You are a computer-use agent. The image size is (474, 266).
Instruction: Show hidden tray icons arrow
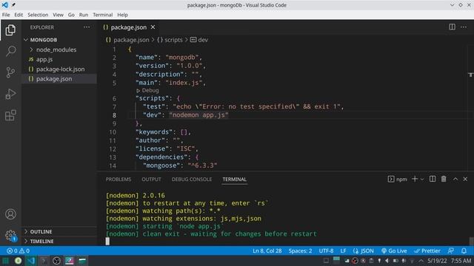[421, 261]
